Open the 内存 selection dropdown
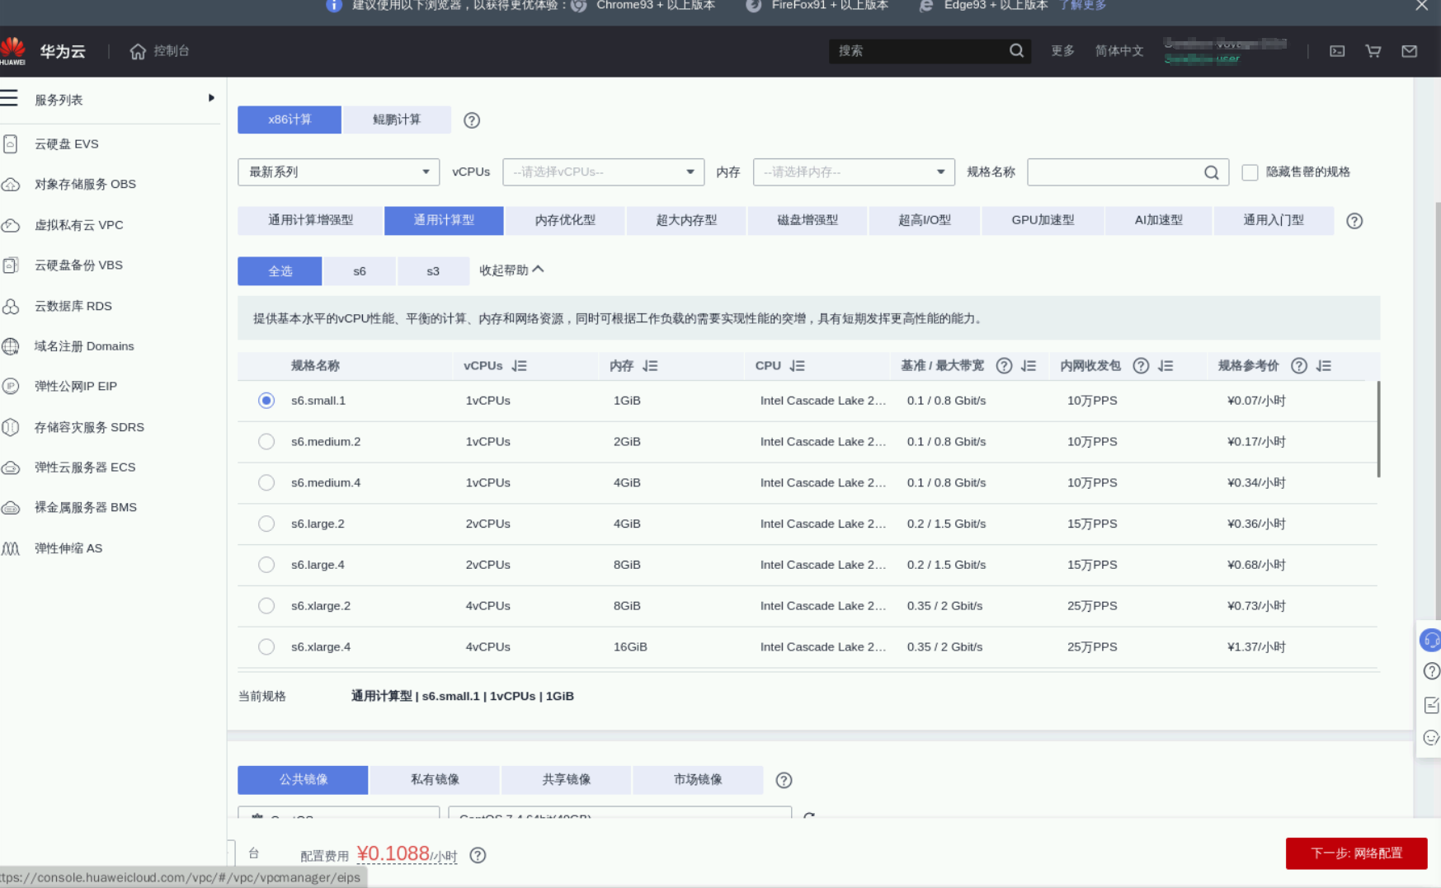The width and height of the screenshot is (1441, 888). click(854, 172)
